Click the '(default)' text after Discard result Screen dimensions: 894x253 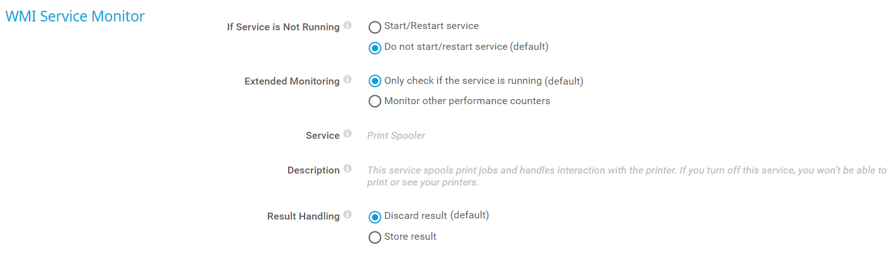coord(469,215)
